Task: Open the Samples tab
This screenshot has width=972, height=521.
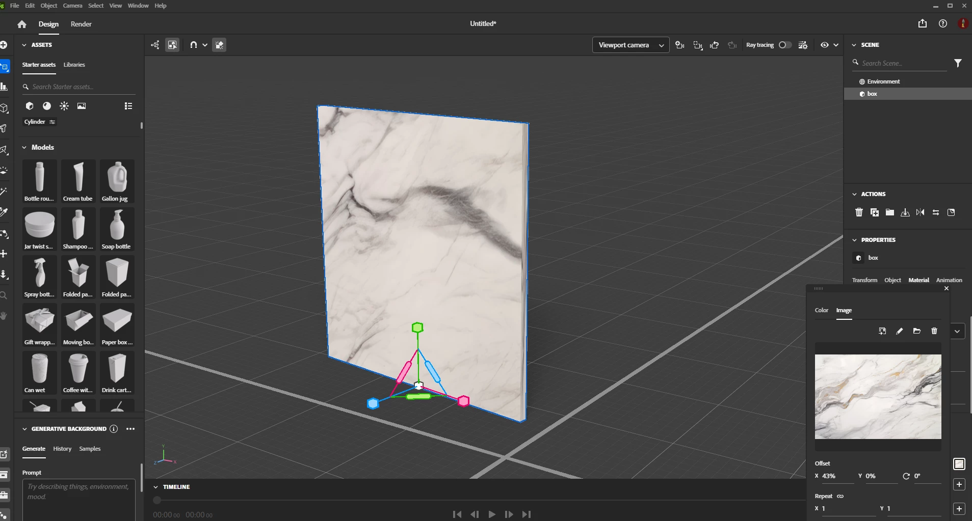Action: click(x=90, y=449)
